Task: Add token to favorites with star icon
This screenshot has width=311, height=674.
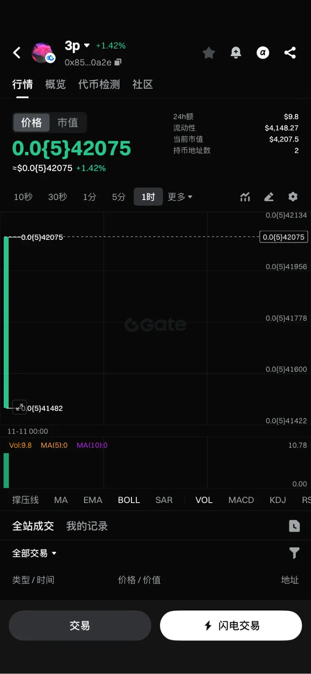Action: pyautogui.click(x=209, y=53)
